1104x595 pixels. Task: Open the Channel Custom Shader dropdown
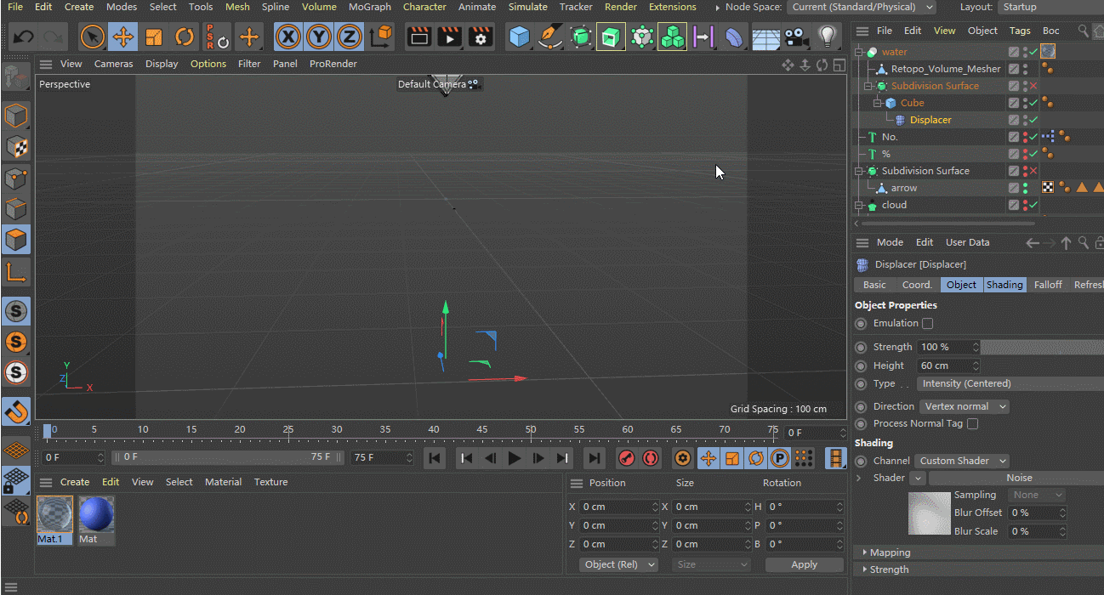click(962, 461)
